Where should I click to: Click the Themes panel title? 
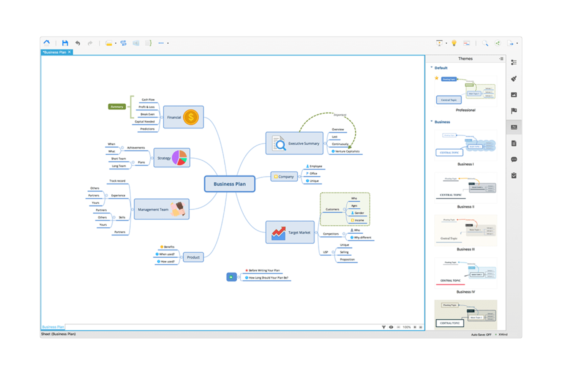point(465,59)
